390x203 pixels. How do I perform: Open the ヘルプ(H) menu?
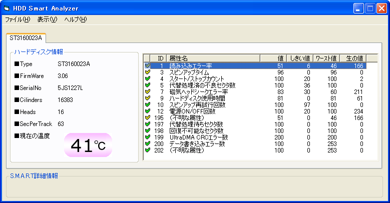(76, 19)
